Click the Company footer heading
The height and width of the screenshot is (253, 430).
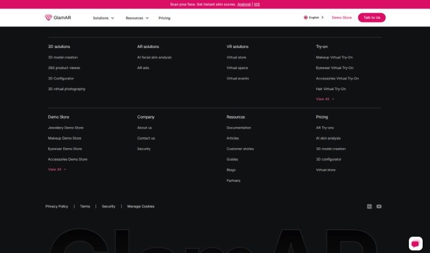click(x=146, y=117)
